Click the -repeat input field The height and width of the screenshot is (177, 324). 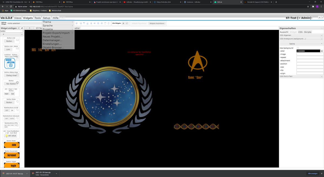tap(310, 57)
